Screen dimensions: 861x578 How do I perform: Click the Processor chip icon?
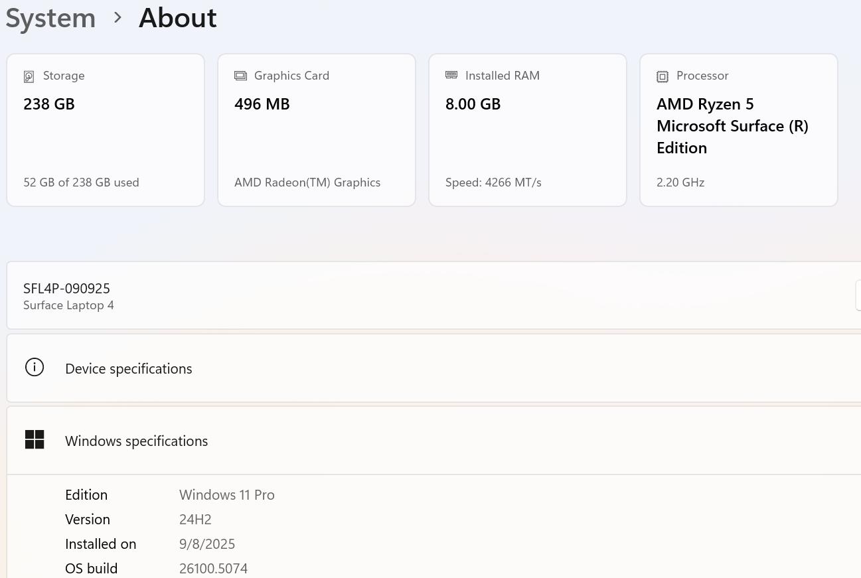click(663, 76)
